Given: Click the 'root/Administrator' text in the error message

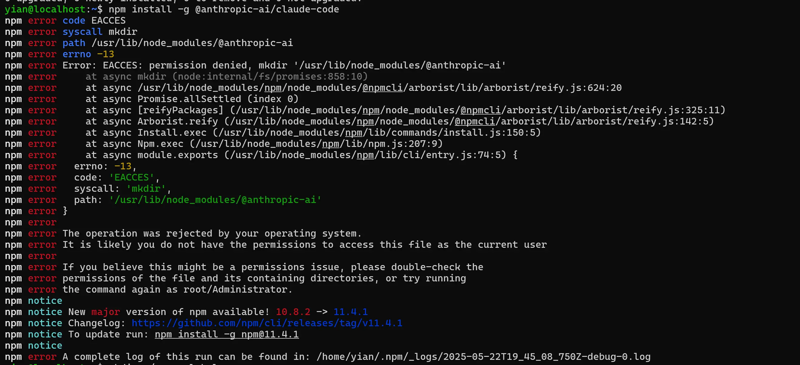Looking at the screenshot, I should 235,289.
